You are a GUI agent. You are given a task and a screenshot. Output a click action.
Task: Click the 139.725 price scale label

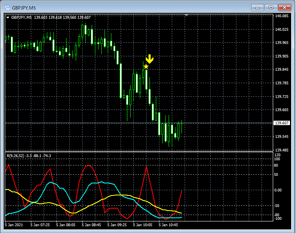pyautogui.click(x=282, y=97)
